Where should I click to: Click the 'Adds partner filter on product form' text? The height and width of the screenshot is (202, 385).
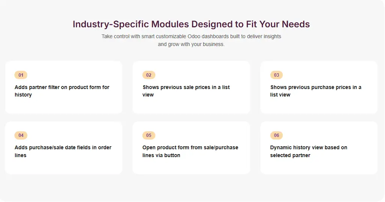(62, 87)
